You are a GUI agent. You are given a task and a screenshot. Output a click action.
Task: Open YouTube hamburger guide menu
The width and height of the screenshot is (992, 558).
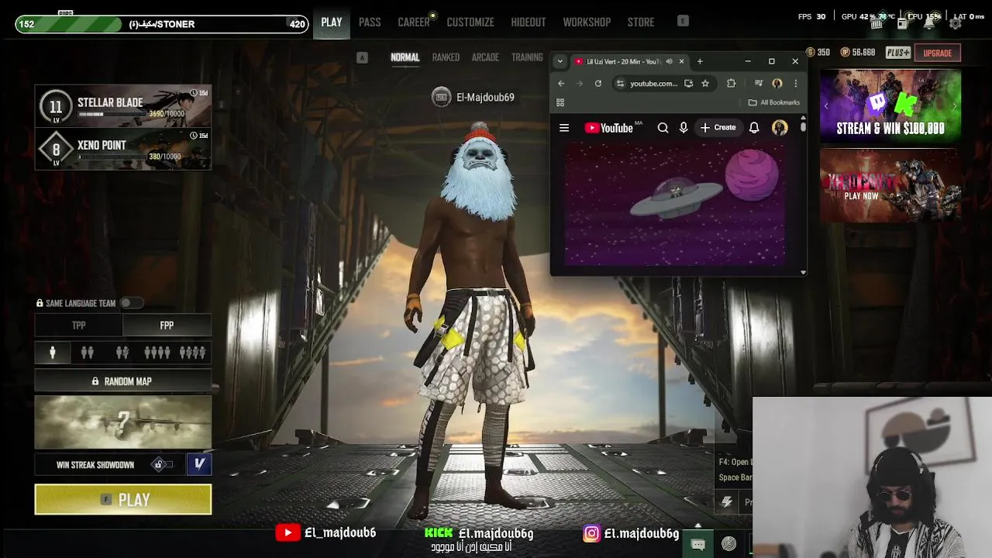[x=564, y=128]
